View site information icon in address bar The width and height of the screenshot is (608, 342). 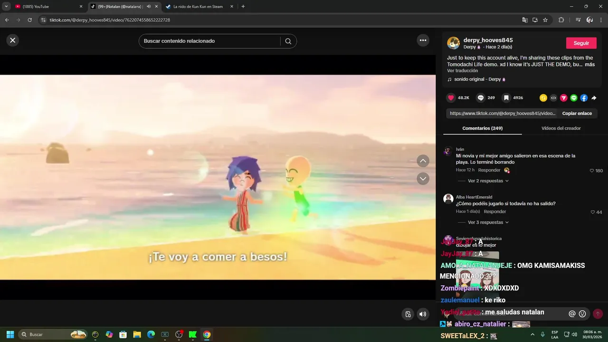click(43, 20)
